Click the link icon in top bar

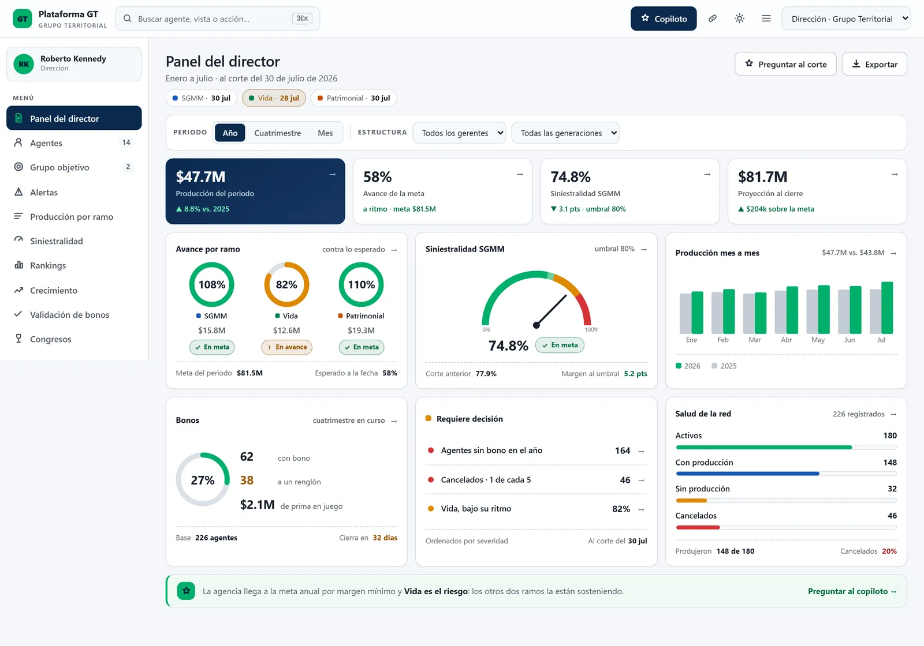713,18
